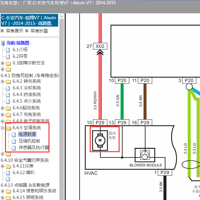Click the 6.4.15 照明系统 folder icon

[8, 198]
